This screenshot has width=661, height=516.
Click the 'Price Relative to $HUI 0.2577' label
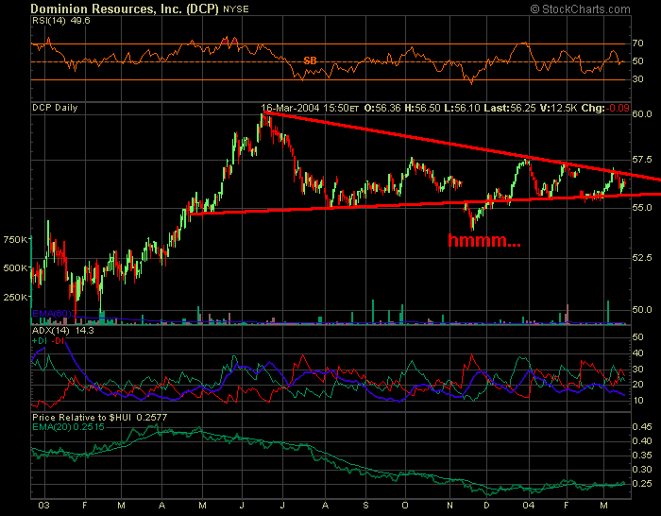coord(100,418)
